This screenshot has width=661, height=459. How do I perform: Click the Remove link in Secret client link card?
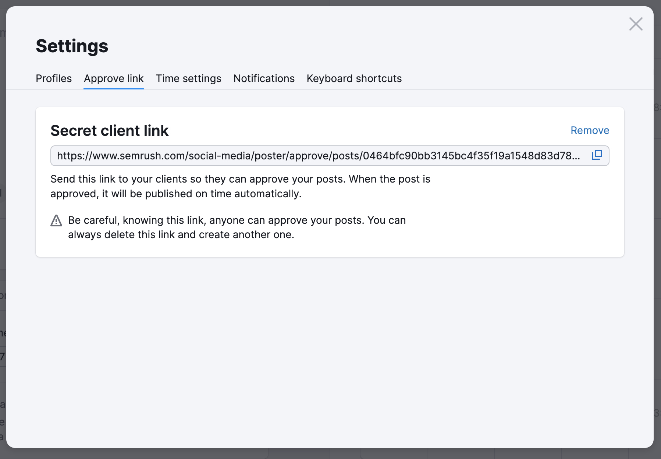[x=590, y=130]
